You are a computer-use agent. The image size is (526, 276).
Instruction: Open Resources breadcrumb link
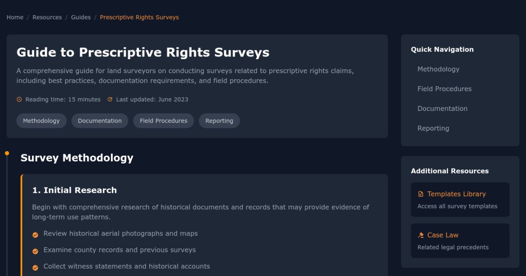tap(47, 18)
